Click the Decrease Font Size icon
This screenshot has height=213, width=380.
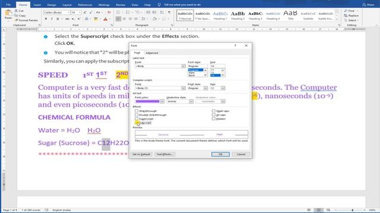91,12
